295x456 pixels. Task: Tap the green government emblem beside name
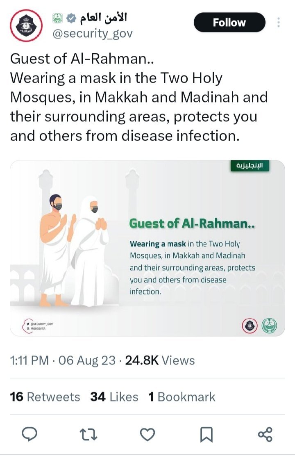point(57,18)
